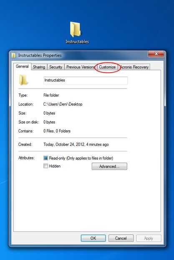Enable the Hidden attribute checkbox

[45, 166]
